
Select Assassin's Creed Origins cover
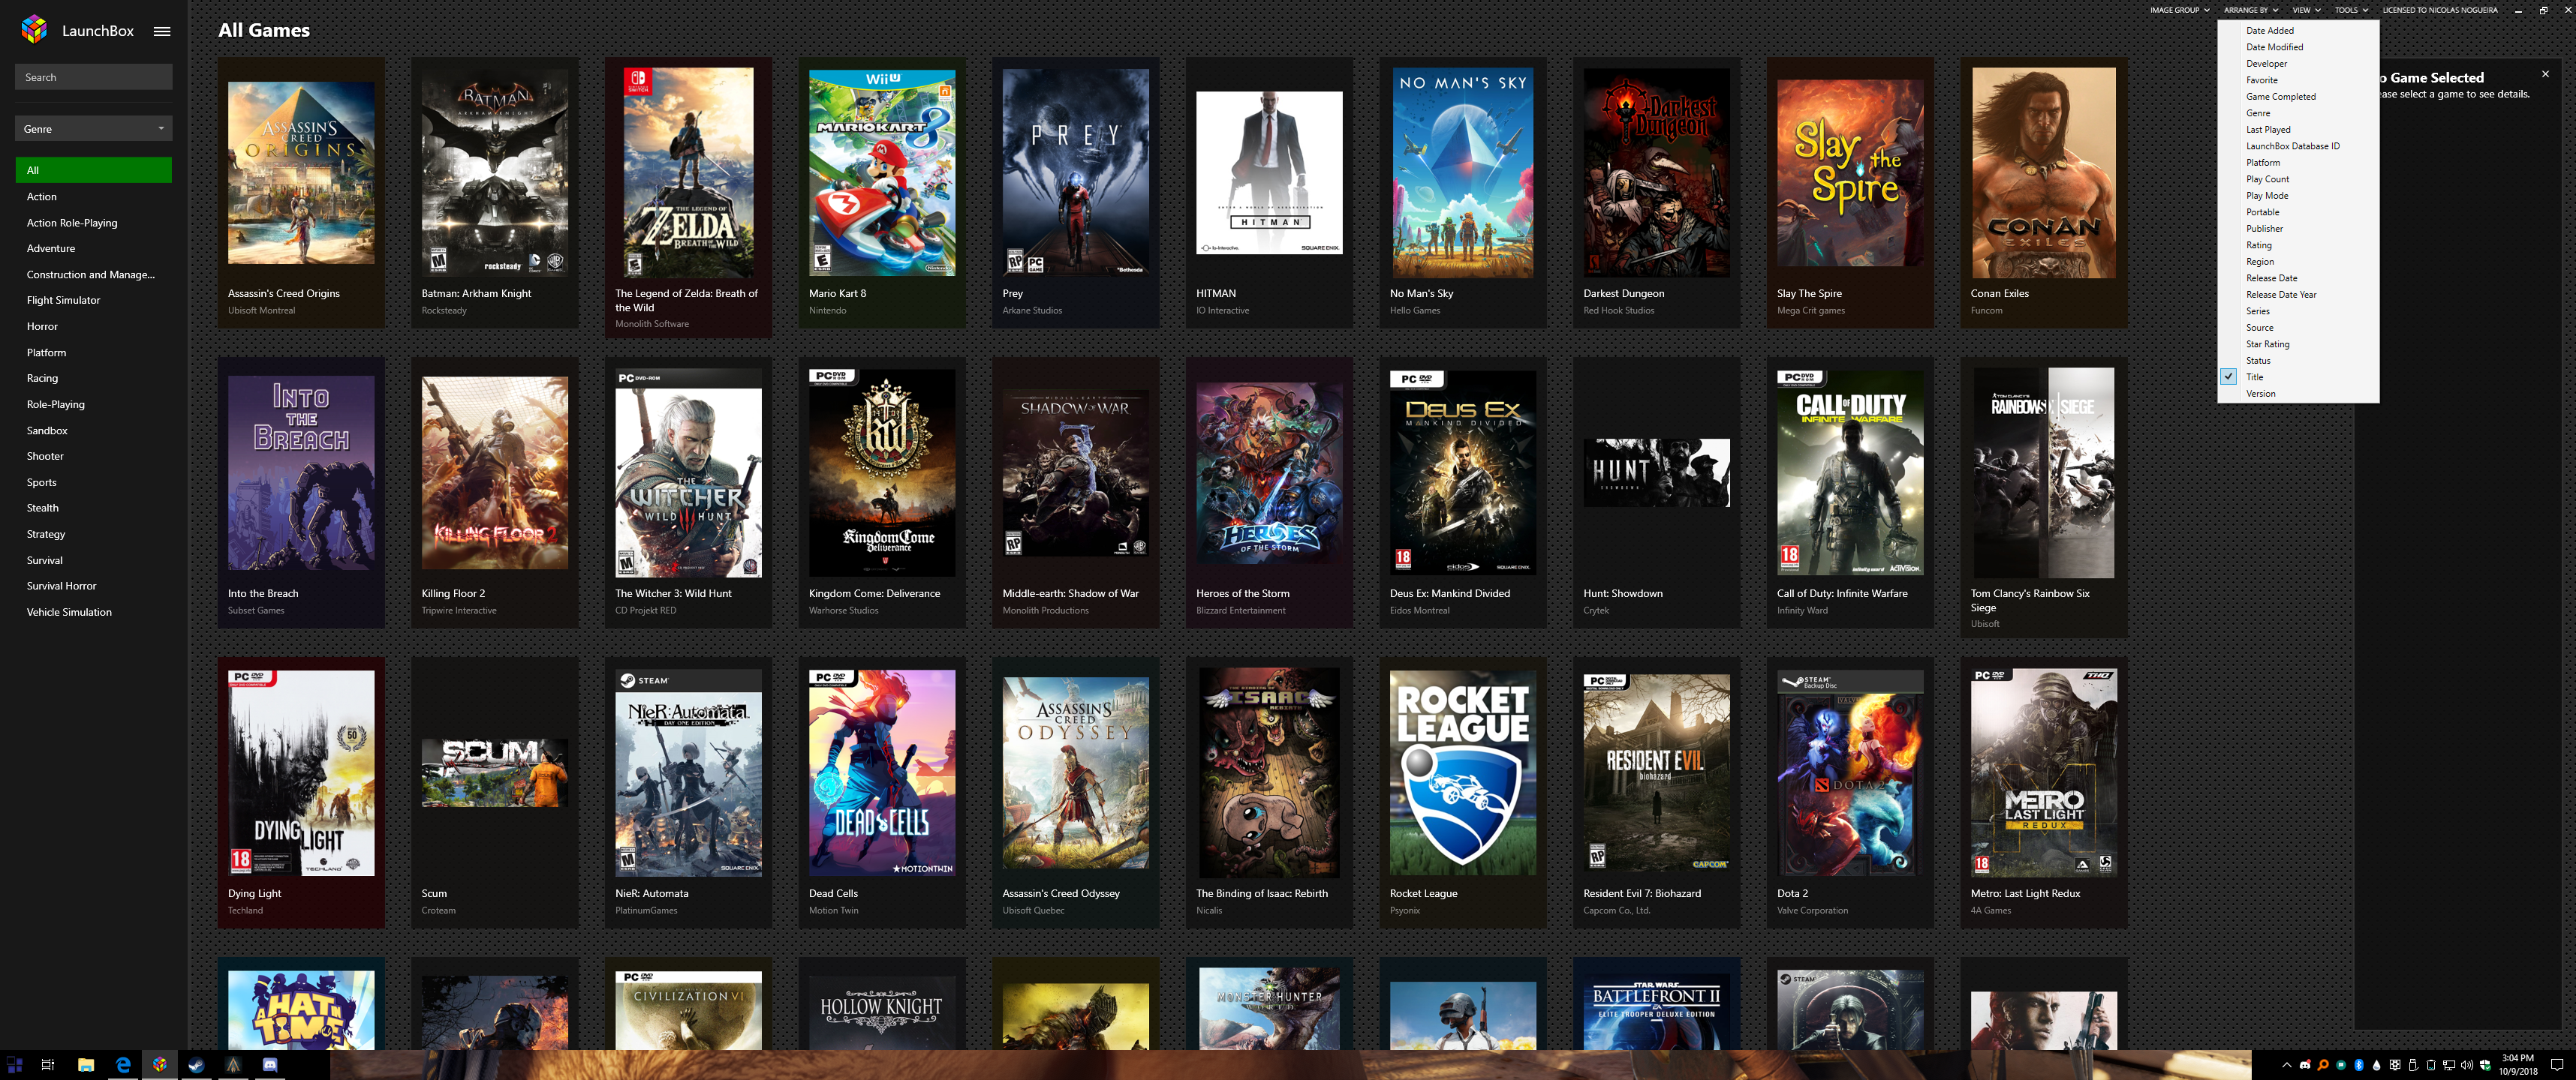(x=301, y=172)
